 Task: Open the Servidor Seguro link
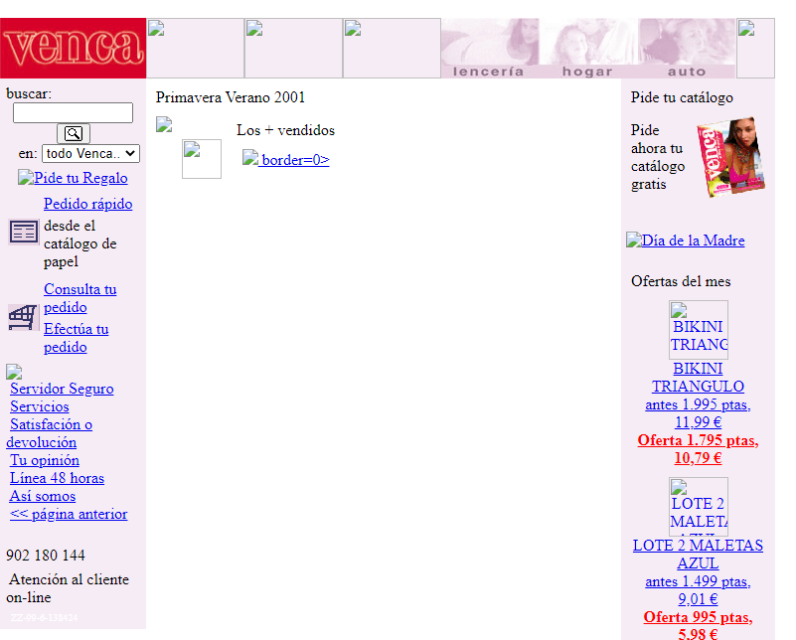pyautogui.click(x=62, y=389)
